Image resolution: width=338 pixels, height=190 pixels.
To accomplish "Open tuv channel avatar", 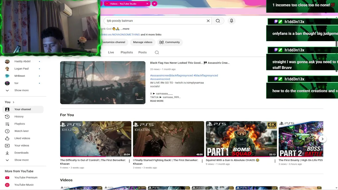I will [x=7, y=83].
